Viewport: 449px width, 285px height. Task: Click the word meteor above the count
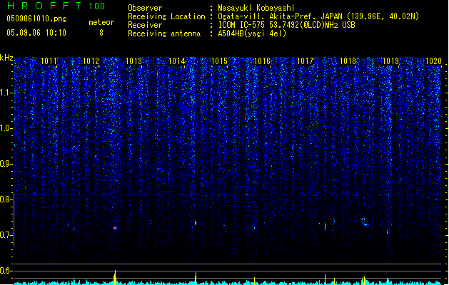click(x=101, y=22)
